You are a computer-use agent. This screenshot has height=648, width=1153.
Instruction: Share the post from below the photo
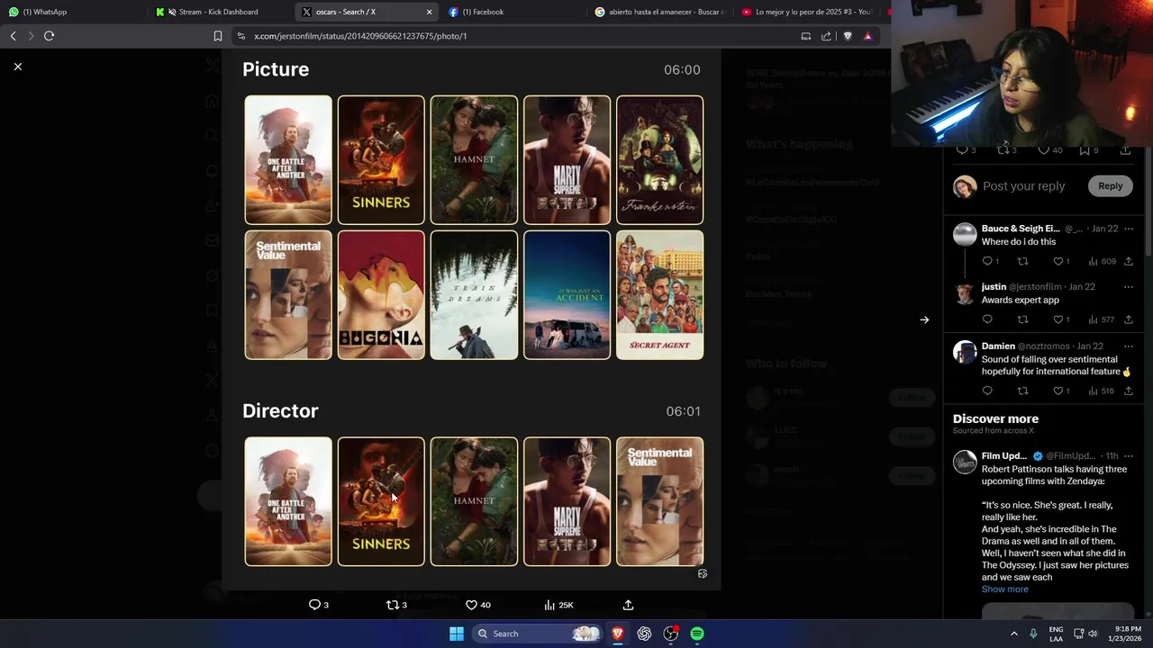628,605
